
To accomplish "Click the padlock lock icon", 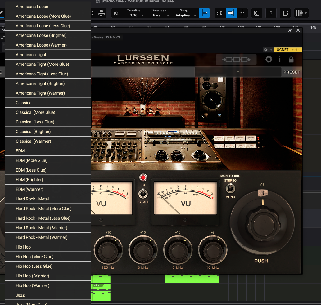I will (291, 60).
